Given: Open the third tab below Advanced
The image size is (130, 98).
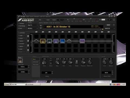Looking at the screenshot, I should click(x=36, y=65).
